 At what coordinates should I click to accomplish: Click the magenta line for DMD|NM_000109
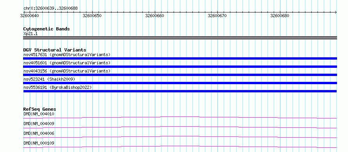point(180,147)
